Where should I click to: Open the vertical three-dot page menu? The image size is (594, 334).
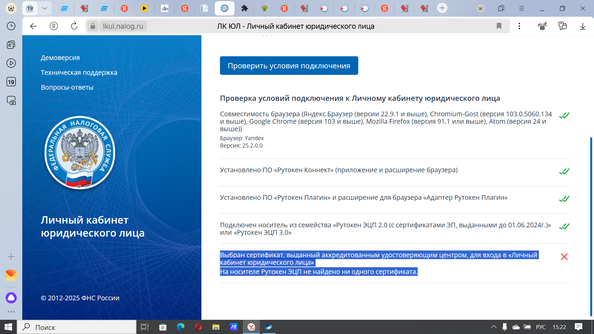tap(519, 26)
